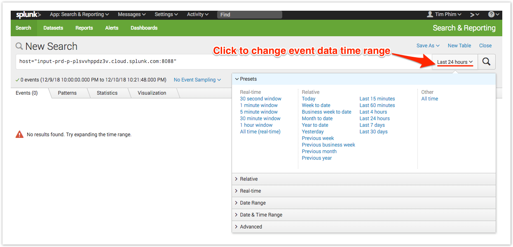Select Last 24 hours preset link

[x=375, y=119]
